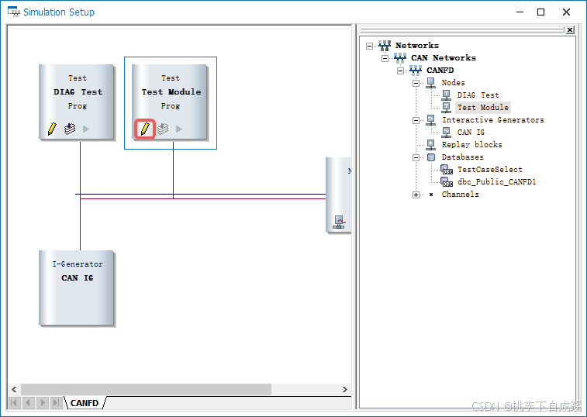Select the CAN IG I-Generator block

point(76,288)
